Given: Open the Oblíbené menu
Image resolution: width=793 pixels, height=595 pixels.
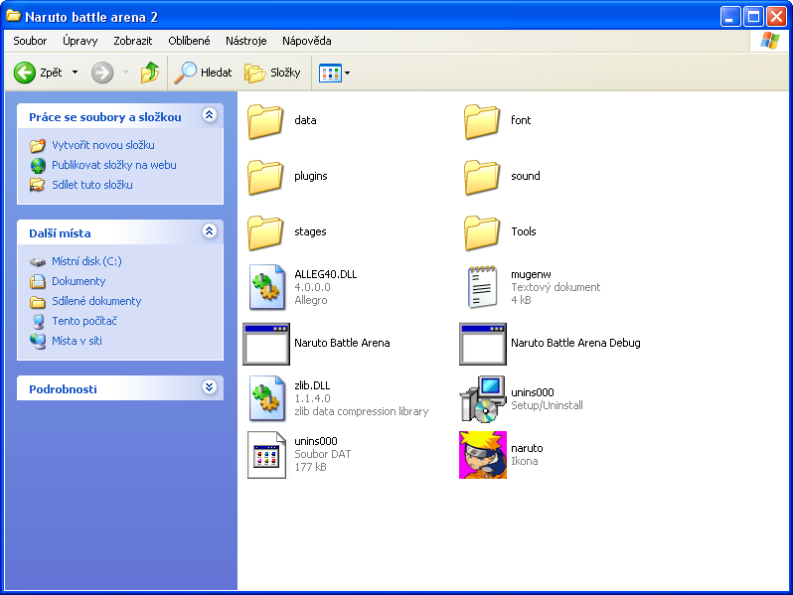Looking at the screenshot, I should tap(189, 41).
